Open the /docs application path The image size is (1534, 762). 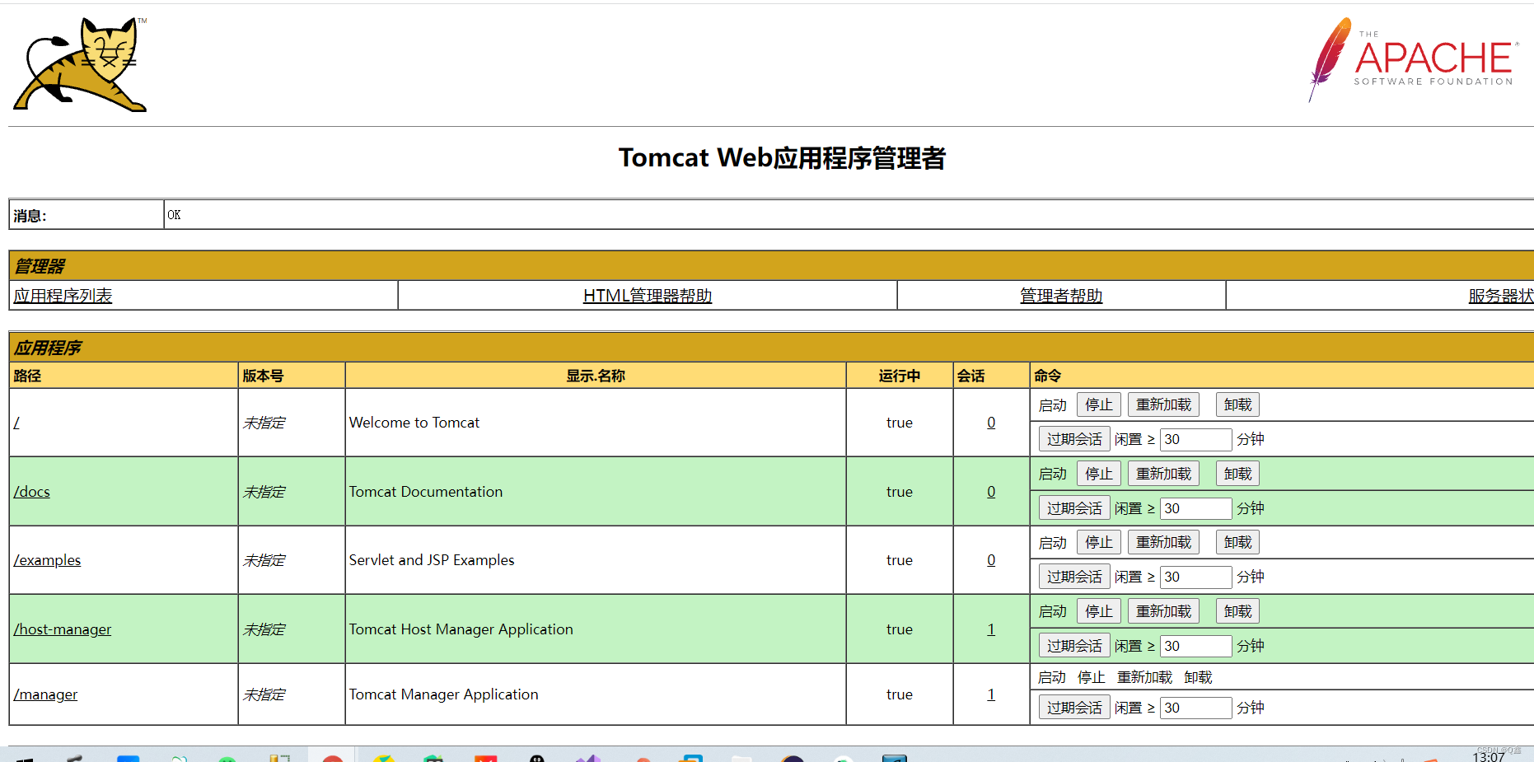(x=32, y=492)
